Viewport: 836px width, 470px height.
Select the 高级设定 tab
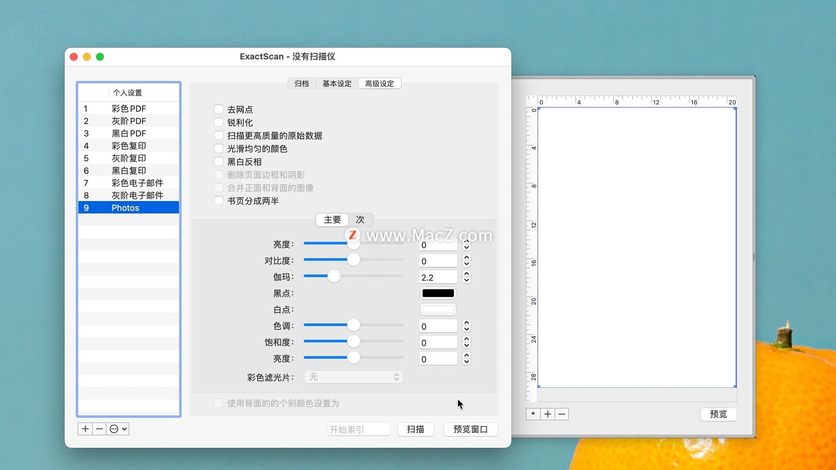pos(380,84)
